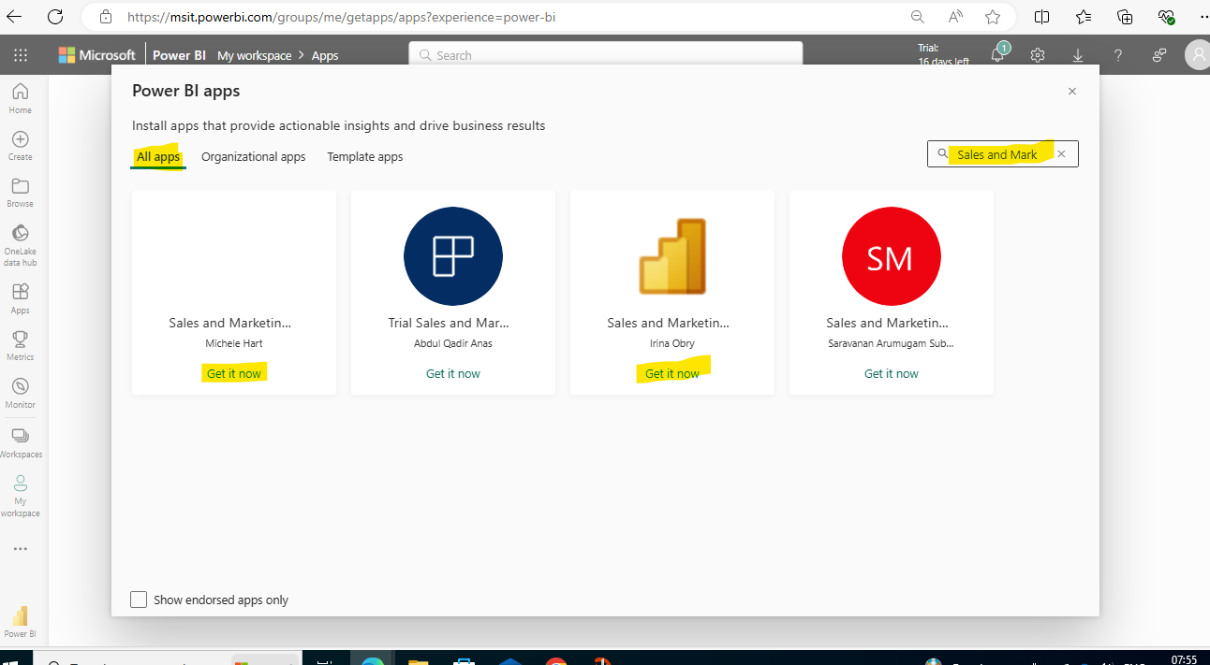Image resolution: width=1210 pixels, height=665 pixels.
Task: Open OneLake data hub
Action: click(x=21, y=245)
